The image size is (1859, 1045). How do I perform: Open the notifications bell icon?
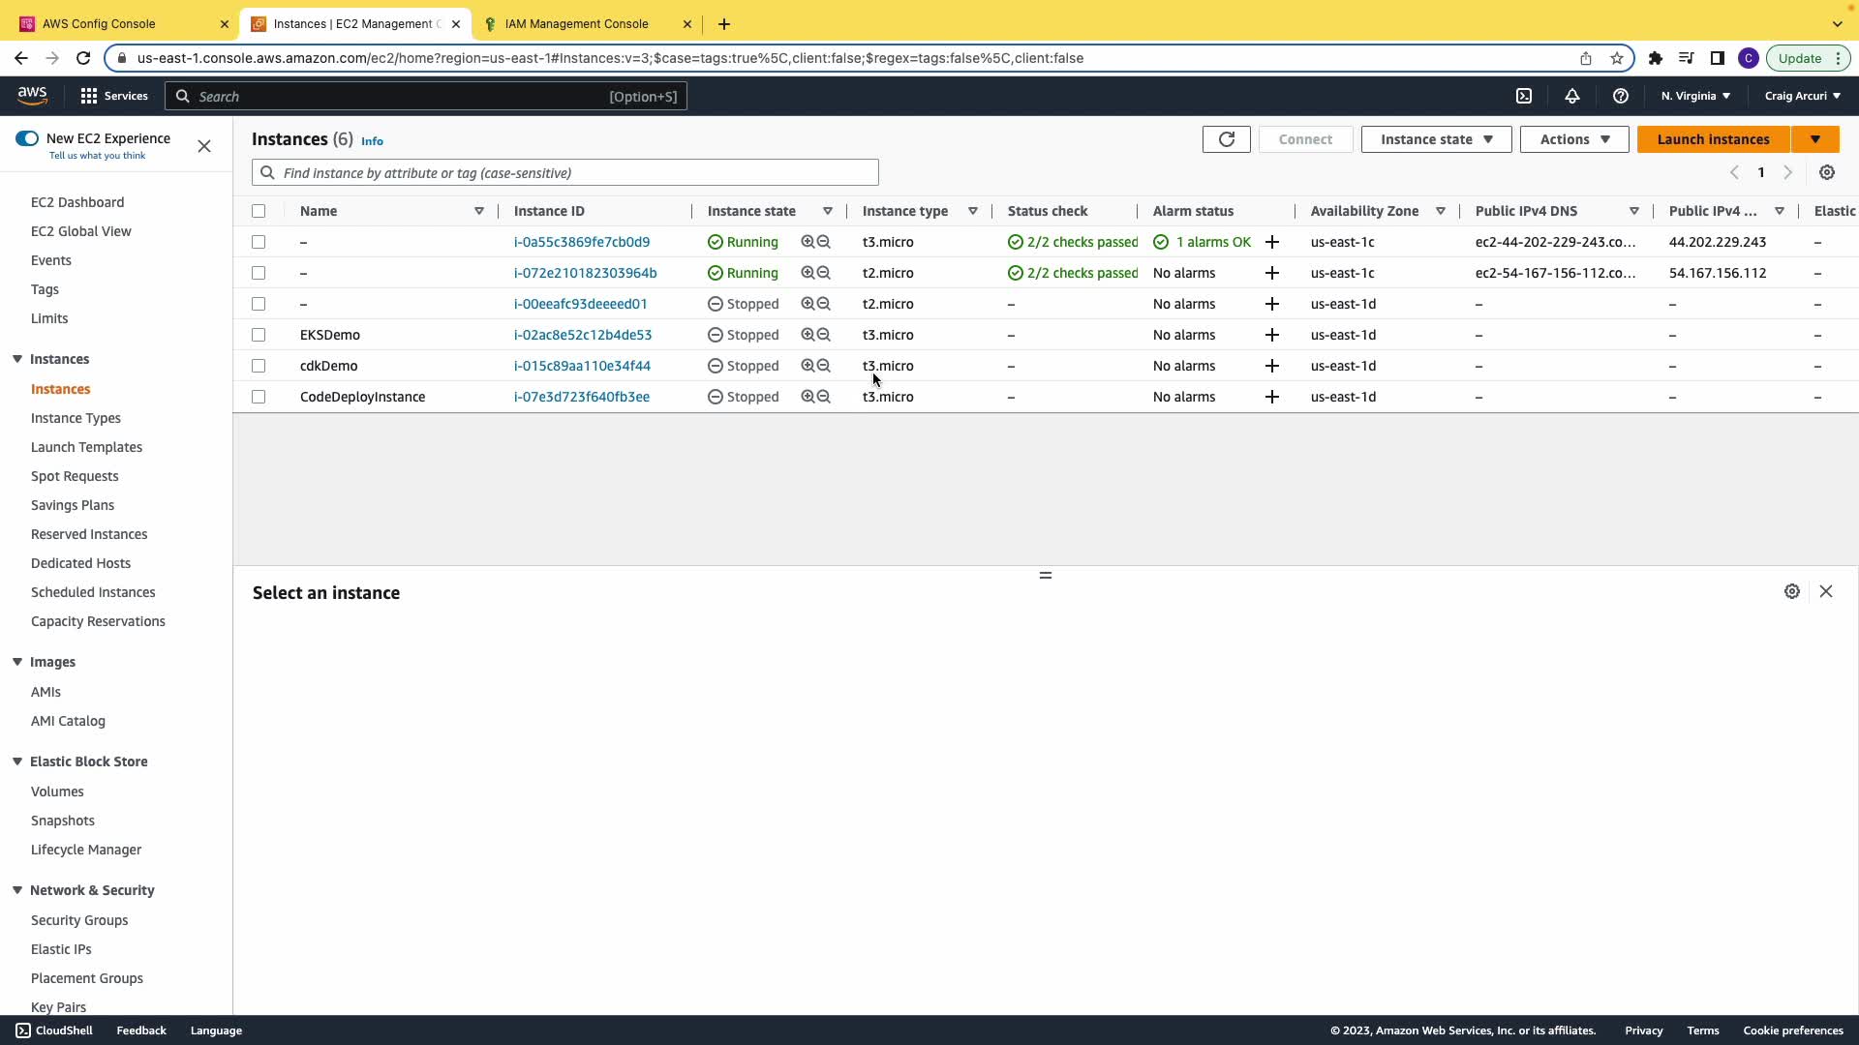click(1571, 96)
